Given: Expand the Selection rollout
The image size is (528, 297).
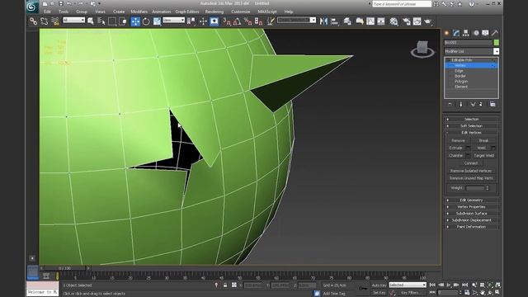Looking at the screenshot, I should tap(471, 119).
